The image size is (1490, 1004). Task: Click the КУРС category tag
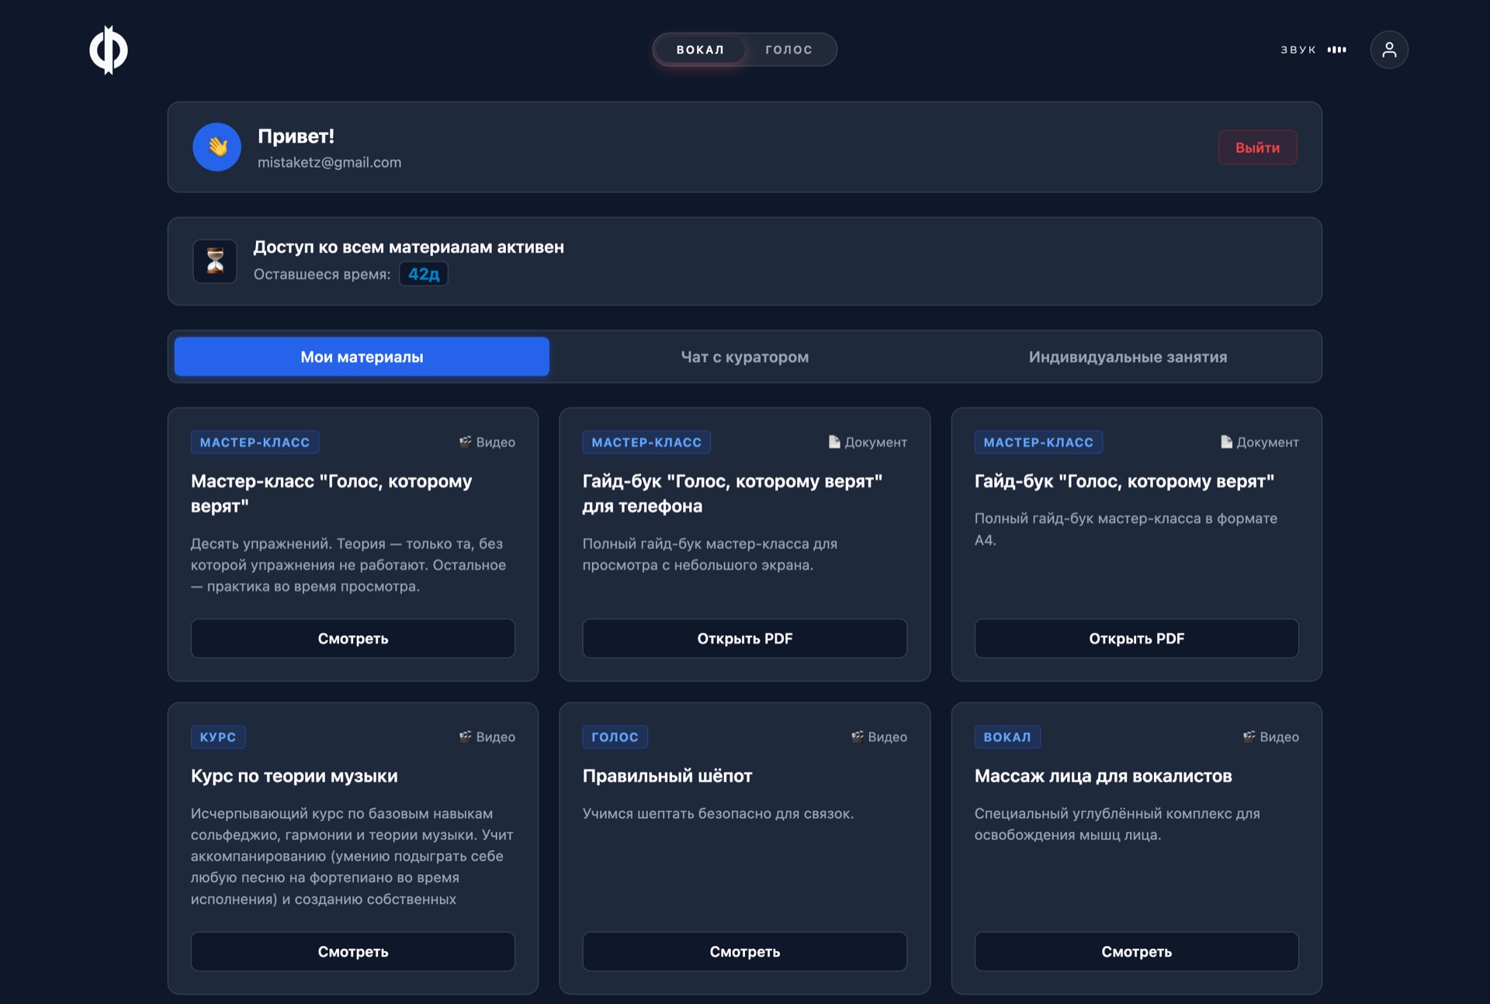click(218, 737)
